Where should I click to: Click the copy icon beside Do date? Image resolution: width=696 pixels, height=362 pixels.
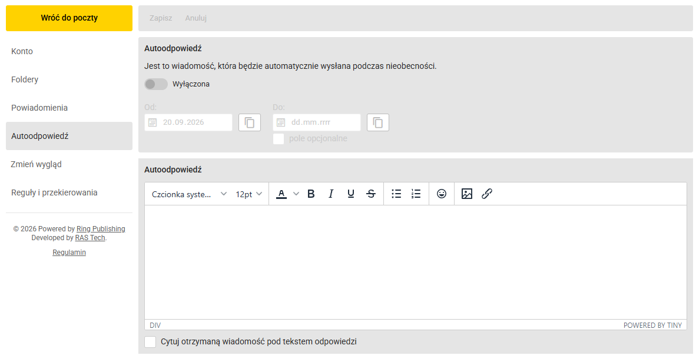pos(378,122)
